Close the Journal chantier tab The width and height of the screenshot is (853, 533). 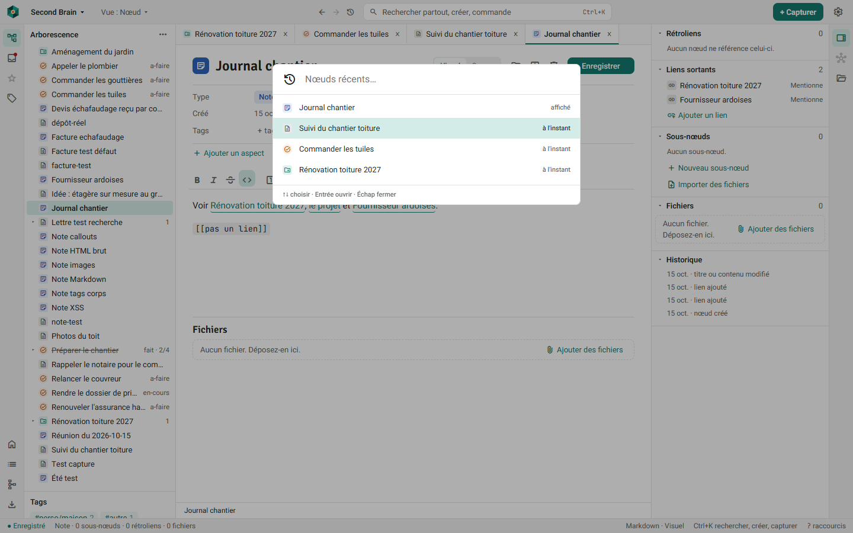point(609,34)
